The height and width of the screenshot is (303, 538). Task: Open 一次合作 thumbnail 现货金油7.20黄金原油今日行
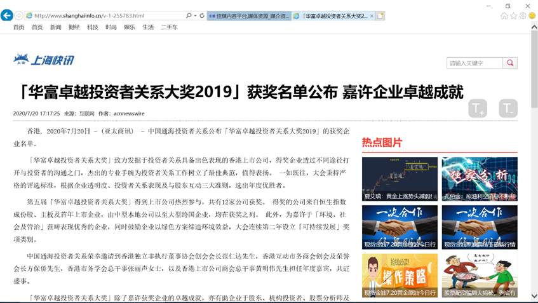click(x=400, y=227)
